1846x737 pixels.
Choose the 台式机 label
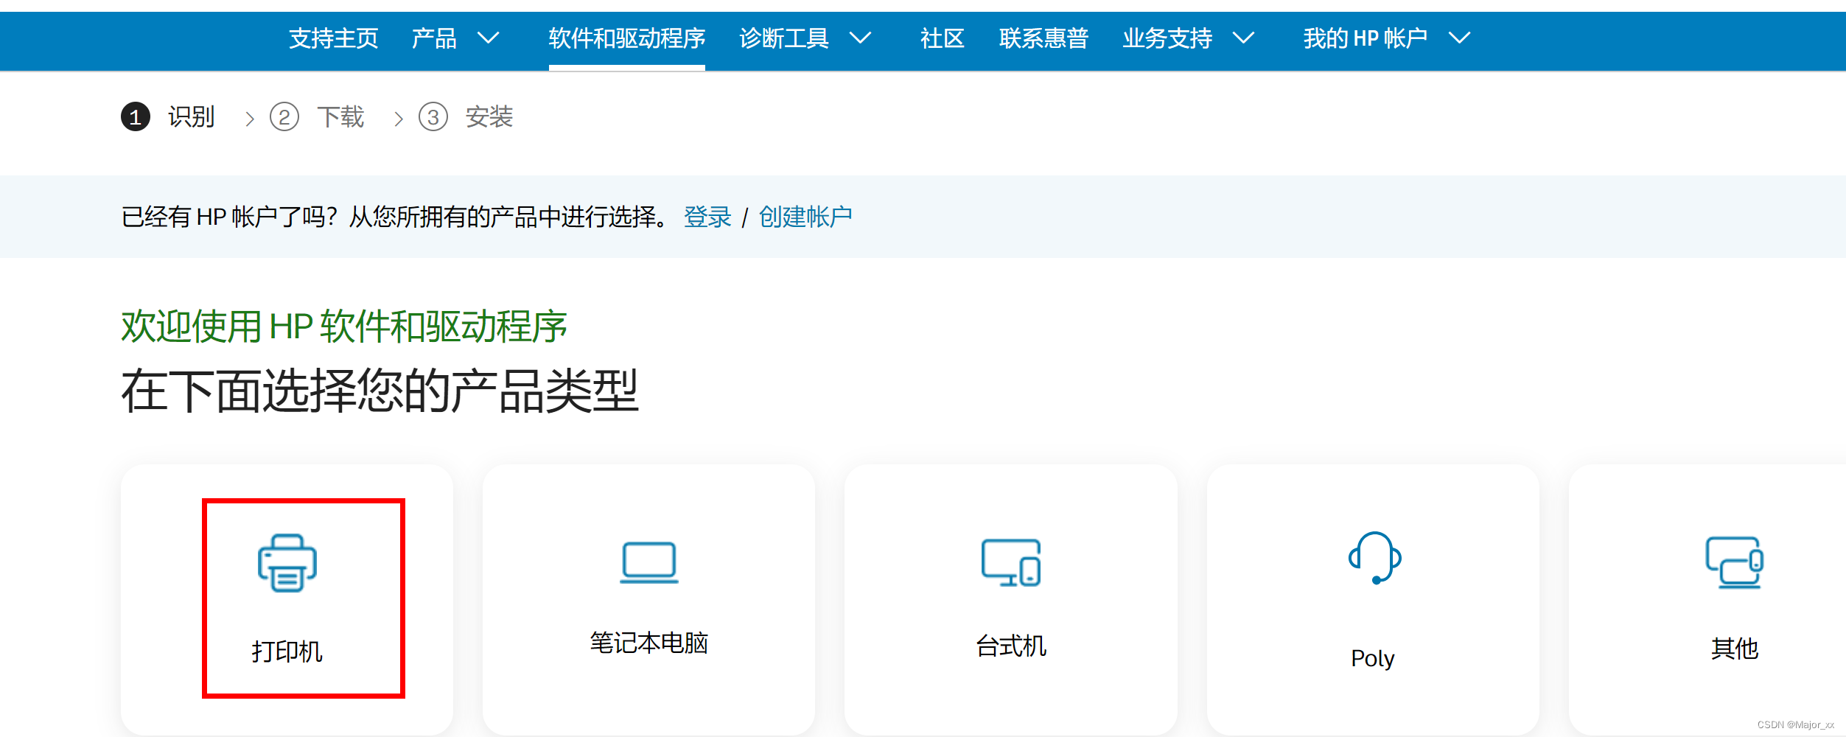point(1011,646)
